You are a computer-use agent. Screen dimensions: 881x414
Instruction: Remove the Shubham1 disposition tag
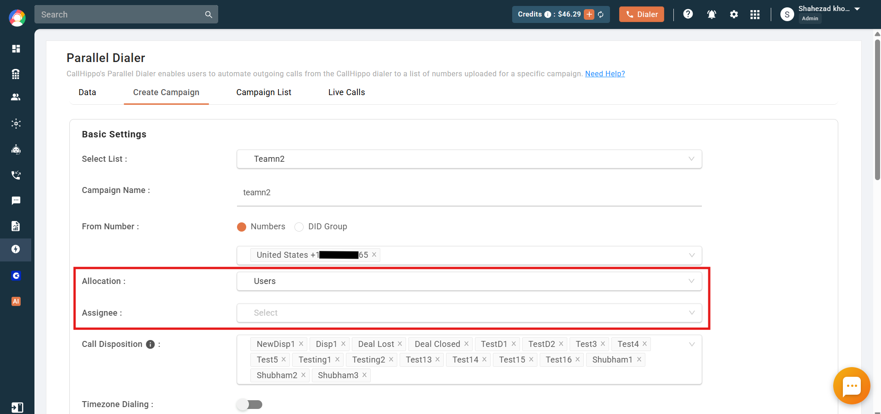coord(639,359)
